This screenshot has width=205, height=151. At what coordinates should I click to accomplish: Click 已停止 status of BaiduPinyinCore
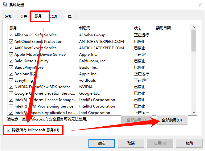tap(140, 67)
